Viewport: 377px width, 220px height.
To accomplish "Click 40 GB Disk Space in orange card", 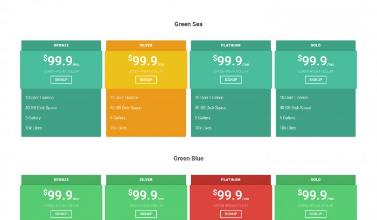I will (x=125, y=108).
